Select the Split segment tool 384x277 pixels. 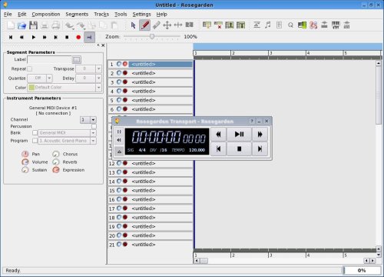coord(189,25)
